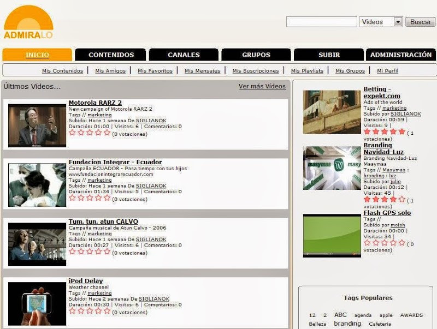Viewport: 437px width, 329px height.
Task: Open Branding Navidad-Luz thumbnail
Action: [x=332, y=168]
